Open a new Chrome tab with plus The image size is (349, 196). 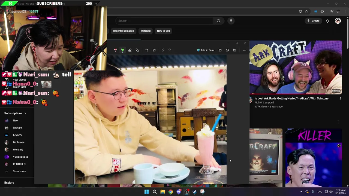[96, 4]
